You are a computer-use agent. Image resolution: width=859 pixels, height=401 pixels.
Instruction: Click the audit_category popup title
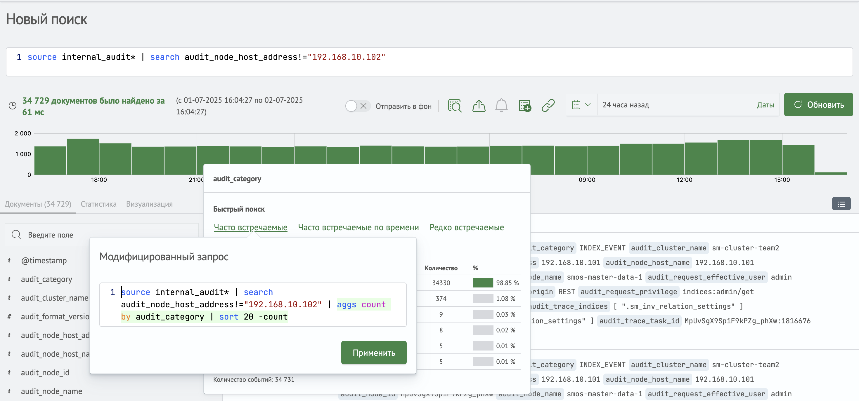tap(237, 179)
